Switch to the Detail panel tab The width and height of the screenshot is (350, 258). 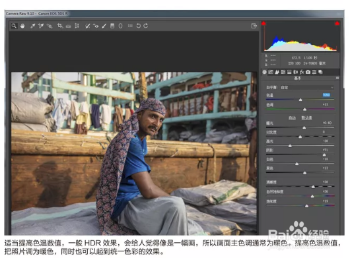277,72
